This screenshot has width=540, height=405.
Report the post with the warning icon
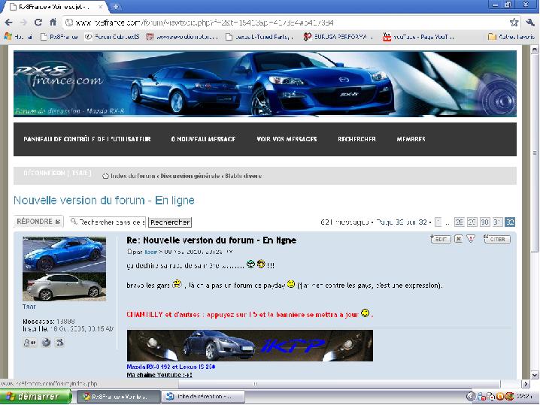pos(471,239)
